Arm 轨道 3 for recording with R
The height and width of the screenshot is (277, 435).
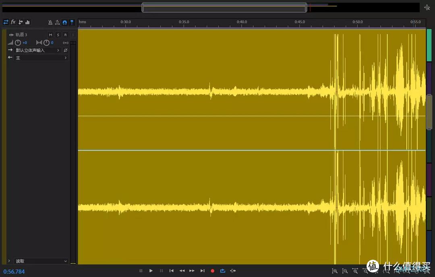click(x=66, y=35)
